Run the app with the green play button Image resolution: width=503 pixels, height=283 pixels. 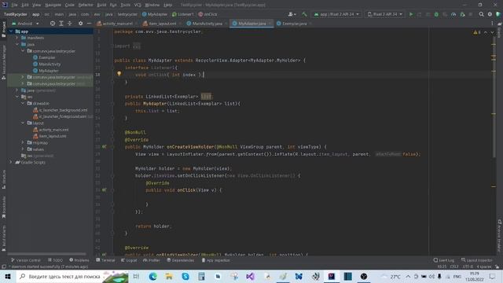(x=411, y=14)
